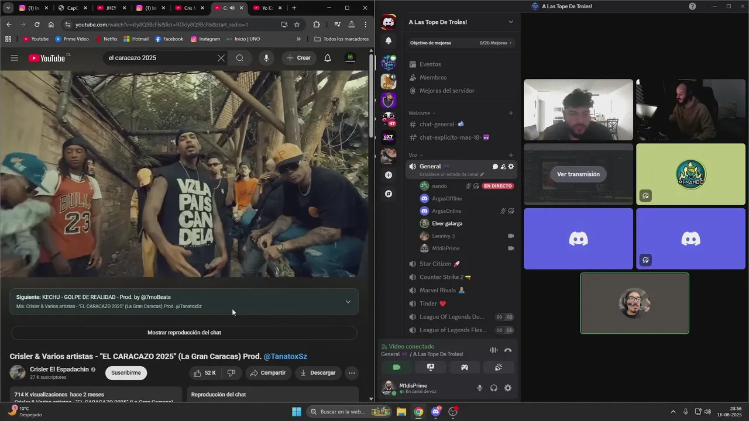
Task: Open more actions ellipsis under video
Action: click(x=352, y=372)
